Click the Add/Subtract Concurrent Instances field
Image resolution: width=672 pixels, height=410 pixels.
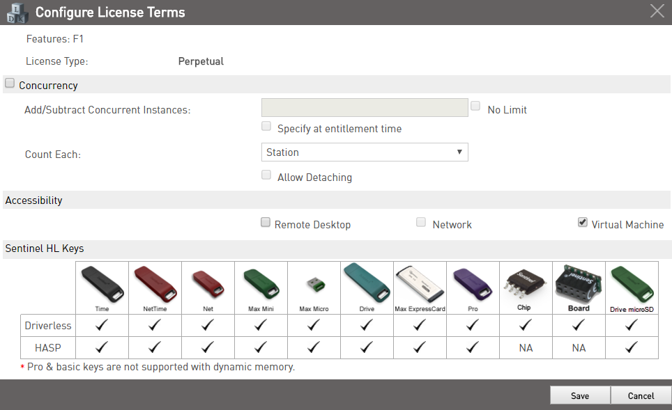click(x=364, y=107)
